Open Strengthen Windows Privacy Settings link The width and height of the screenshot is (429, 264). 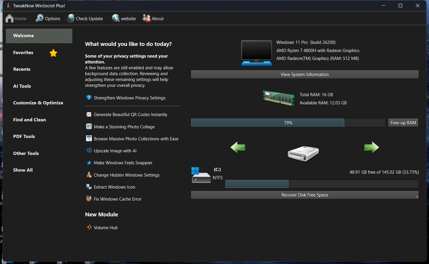[129, 98]
